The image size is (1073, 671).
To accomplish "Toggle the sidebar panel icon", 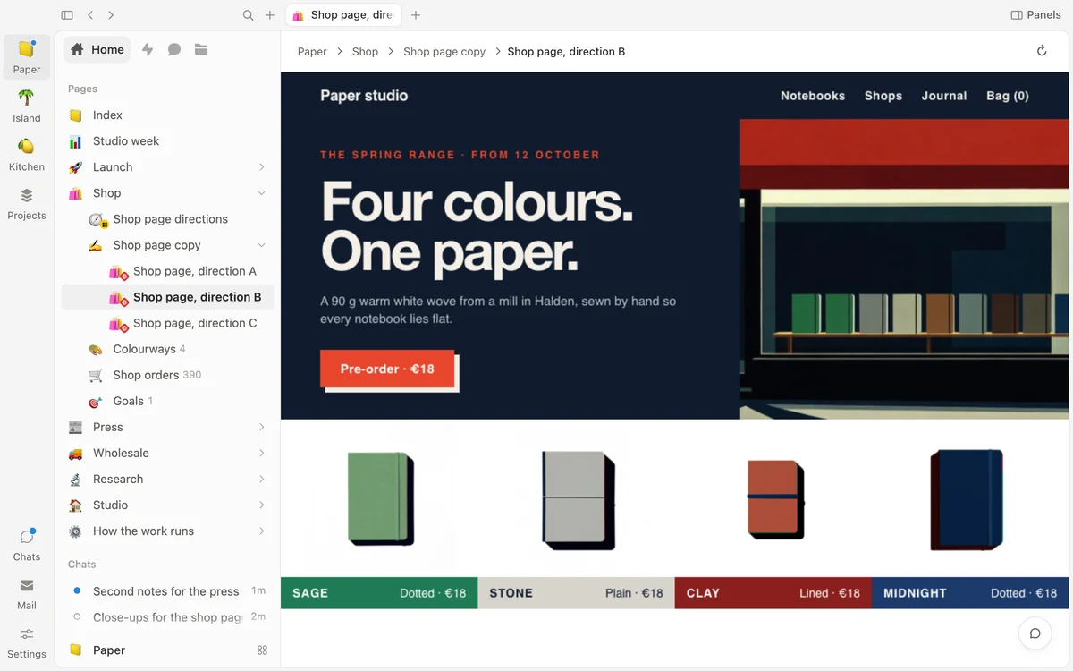I will point(67,15).
